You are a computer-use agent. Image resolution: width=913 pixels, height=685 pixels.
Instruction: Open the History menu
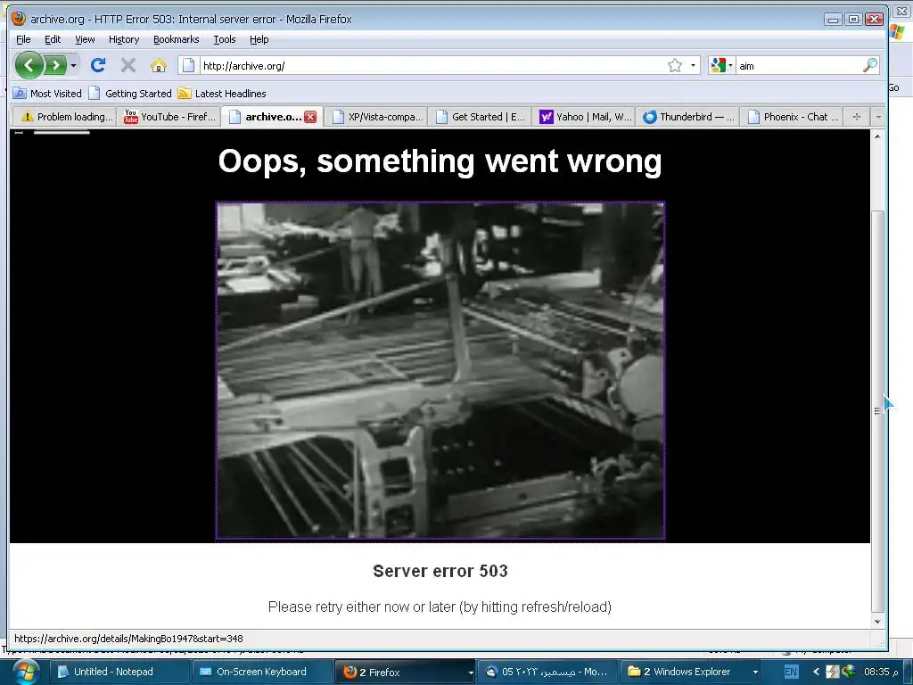tap(124, 39)
